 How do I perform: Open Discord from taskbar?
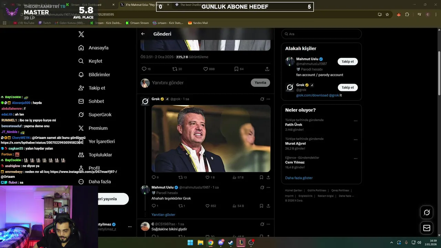[x=221, y=242]
